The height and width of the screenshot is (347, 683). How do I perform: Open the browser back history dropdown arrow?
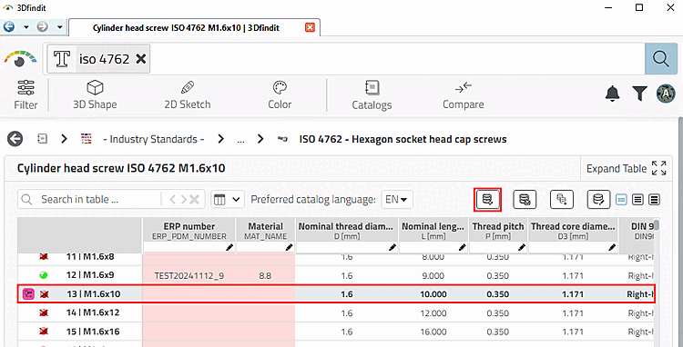[x=26, y=27]
